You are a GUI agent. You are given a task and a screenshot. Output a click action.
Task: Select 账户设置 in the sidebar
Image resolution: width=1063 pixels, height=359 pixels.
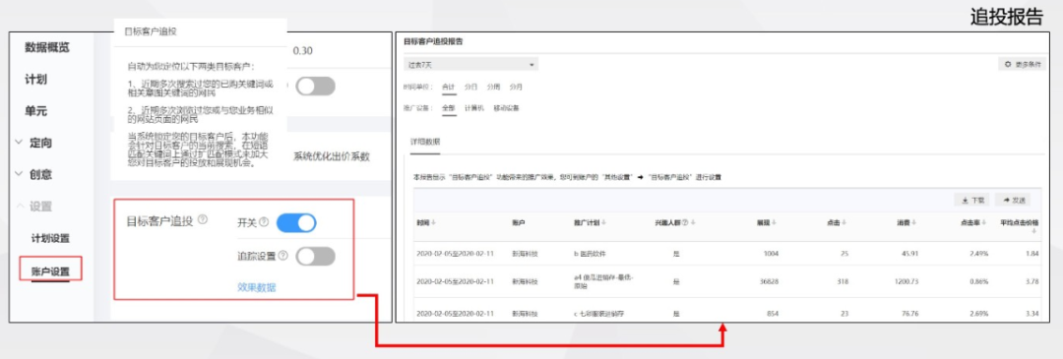pyautogui.click(x=50, y=271)
